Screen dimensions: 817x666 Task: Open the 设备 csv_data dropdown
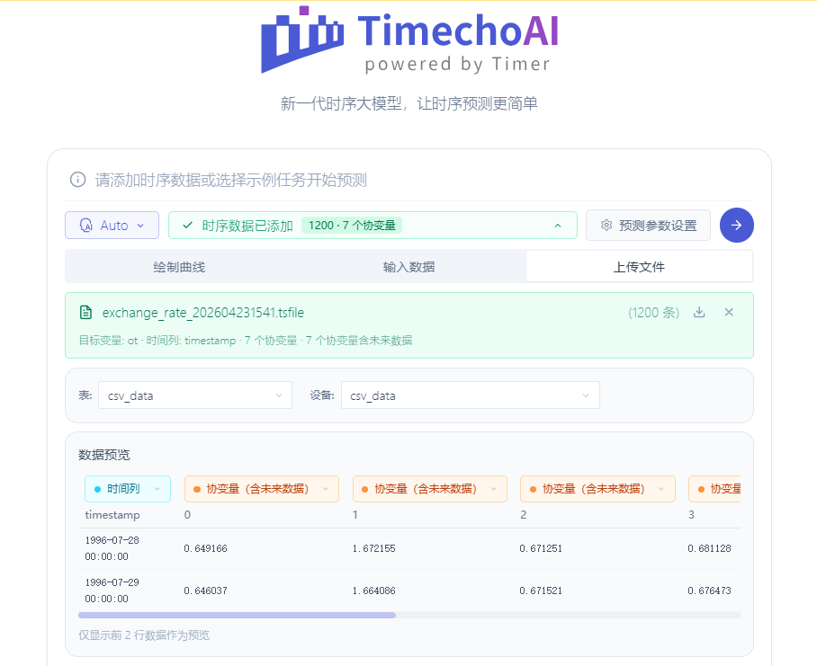pos(470,395)
